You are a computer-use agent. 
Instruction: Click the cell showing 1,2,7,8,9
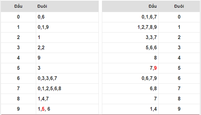click(x=130, y=27)
